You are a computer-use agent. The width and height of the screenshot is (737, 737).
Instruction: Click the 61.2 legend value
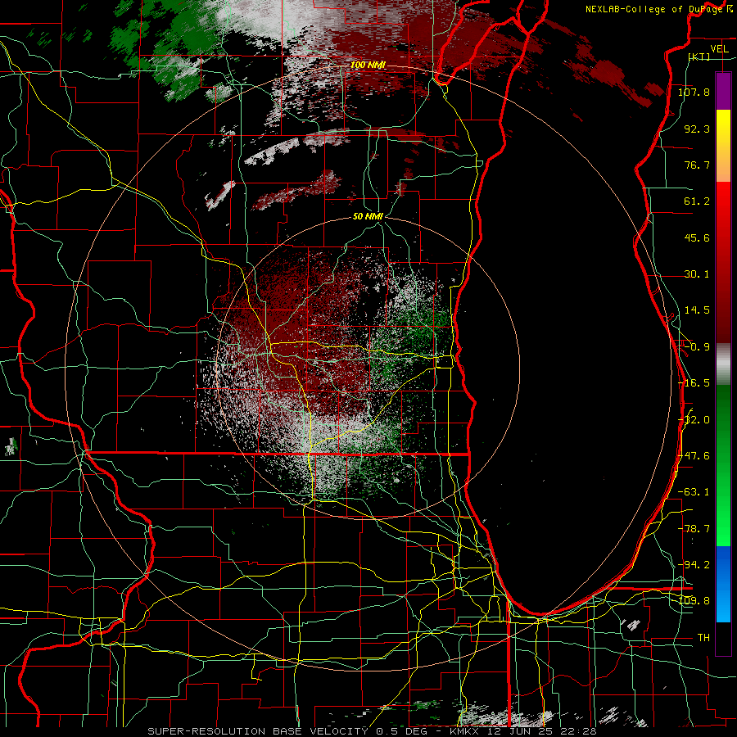coord(697,201)
